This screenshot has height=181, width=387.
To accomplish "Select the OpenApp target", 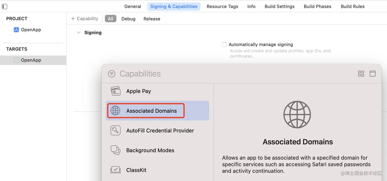I will (31, 60).
